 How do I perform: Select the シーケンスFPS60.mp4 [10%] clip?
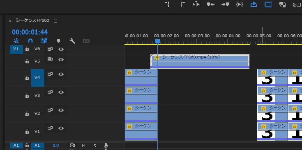tap(200, 61)
